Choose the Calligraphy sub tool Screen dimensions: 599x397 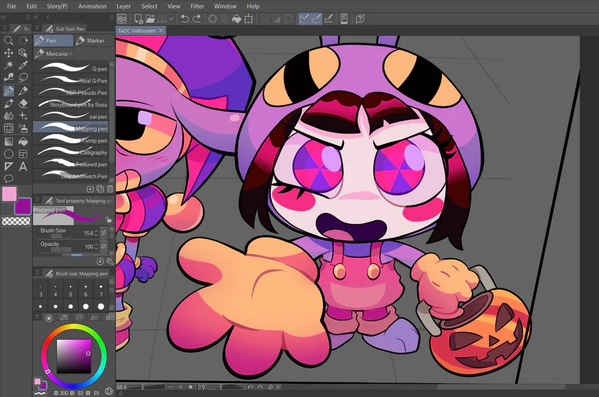(x=71, y=152)
